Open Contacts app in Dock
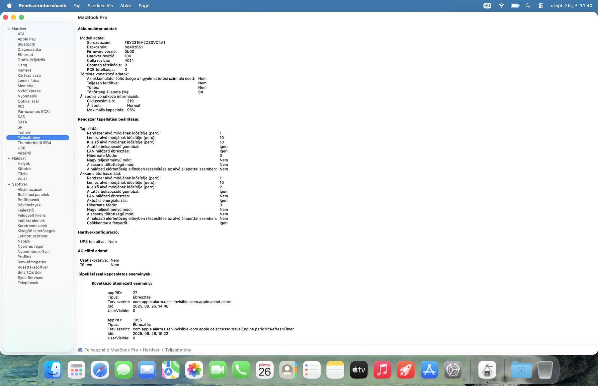The height and width of the screenshot is (386, 598). click(288, 370)
